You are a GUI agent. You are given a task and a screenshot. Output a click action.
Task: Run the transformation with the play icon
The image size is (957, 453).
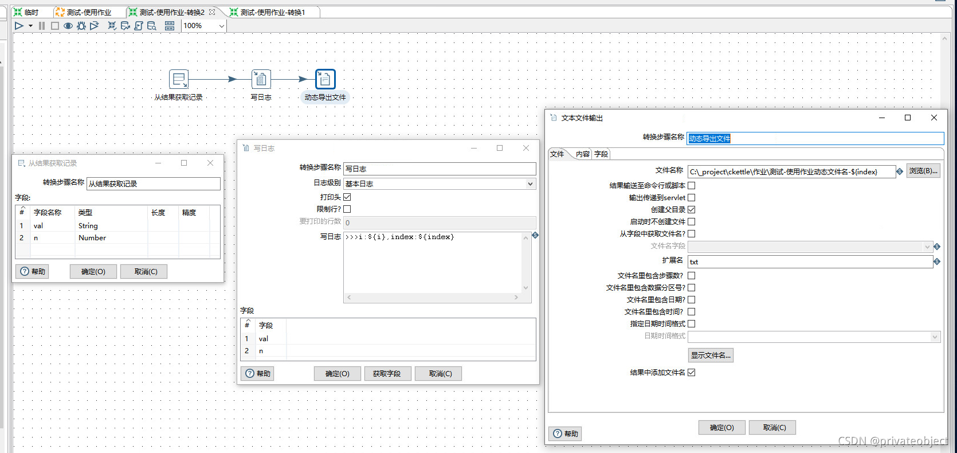tap(19, 26)
